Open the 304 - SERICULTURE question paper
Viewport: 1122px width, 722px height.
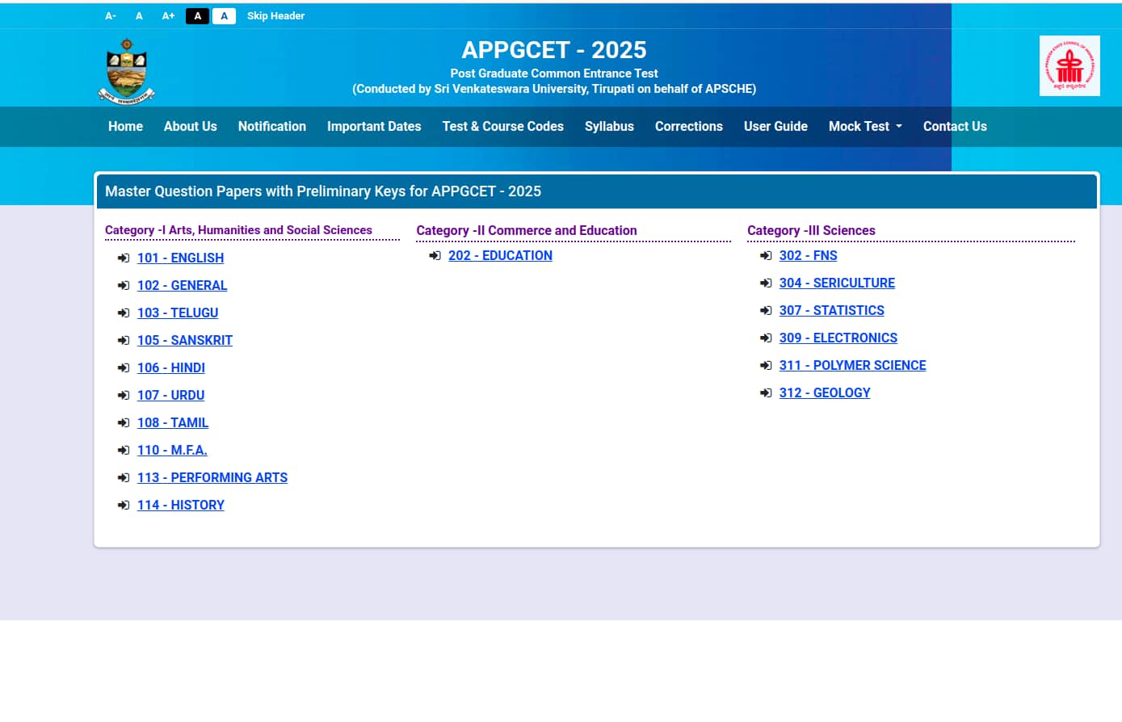837,283
